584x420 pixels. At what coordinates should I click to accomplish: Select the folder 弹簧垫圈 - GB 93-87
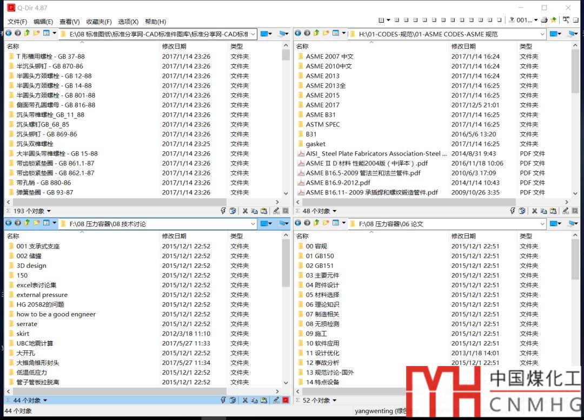[45, 193]
